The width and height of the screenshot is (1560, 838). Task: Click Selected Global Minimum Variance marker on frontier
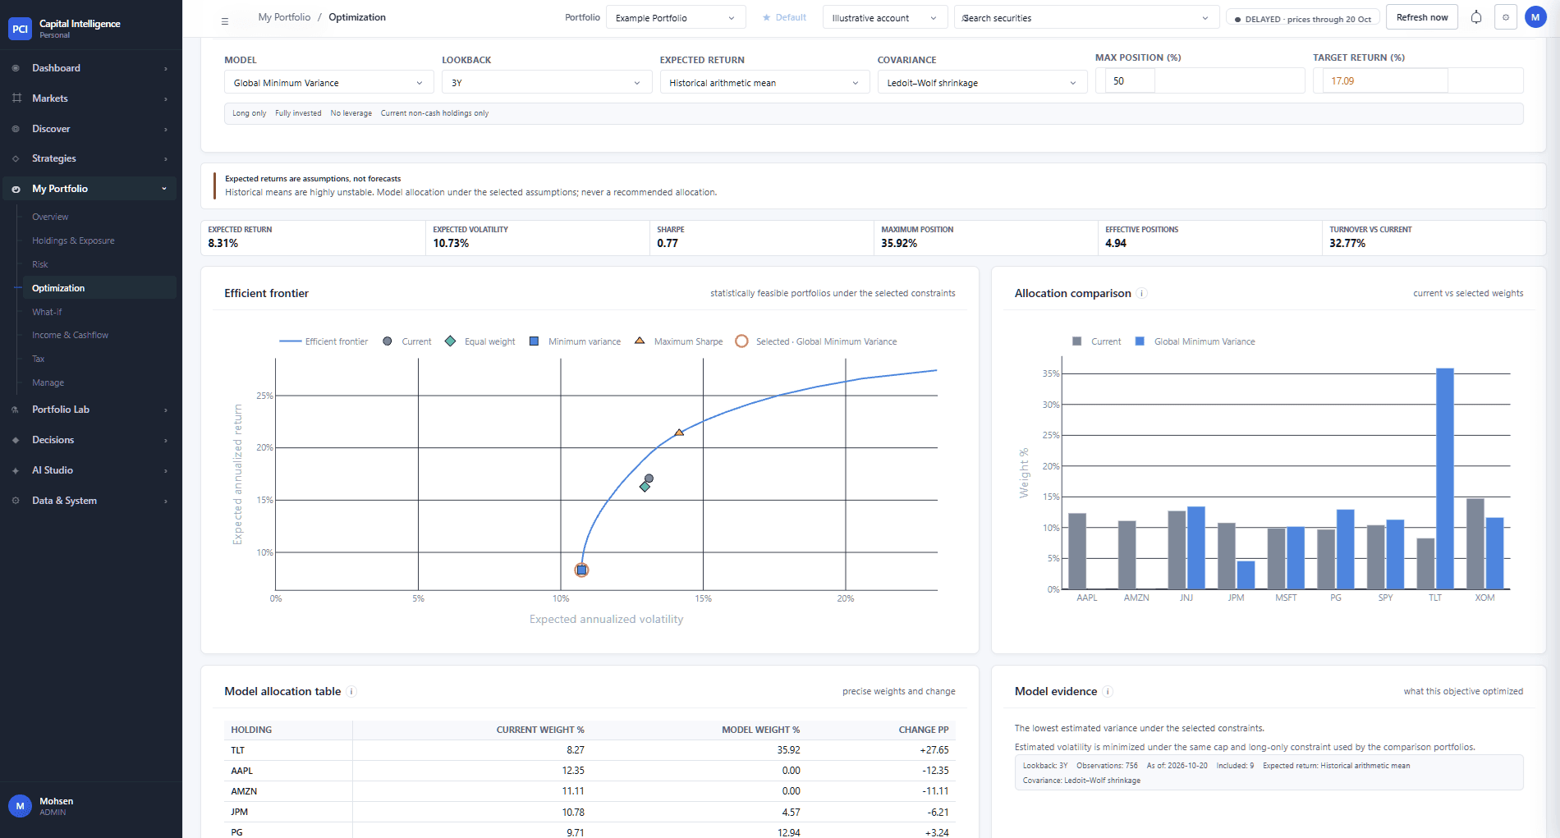click(581, 570)
